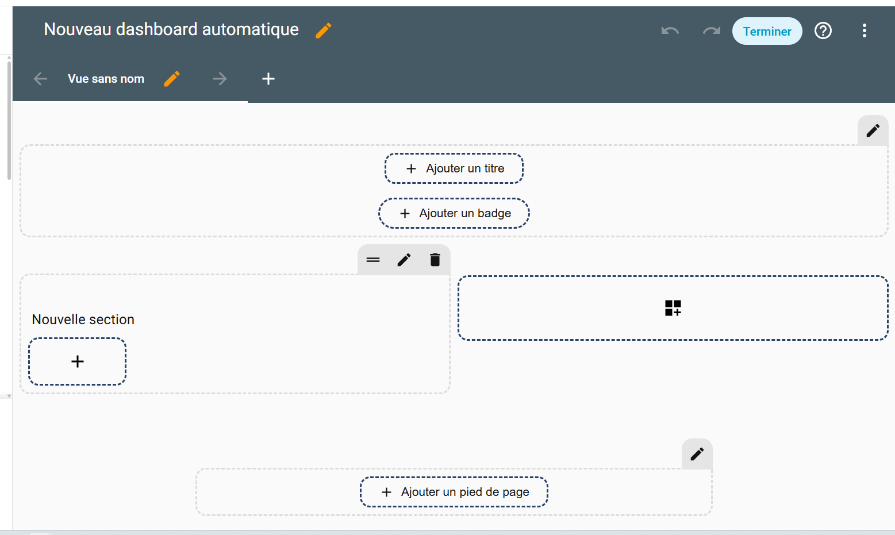Edit the 'Vue sans nom' view name
Viewport: 895px width, 535px height.
(x=172, y=79)
